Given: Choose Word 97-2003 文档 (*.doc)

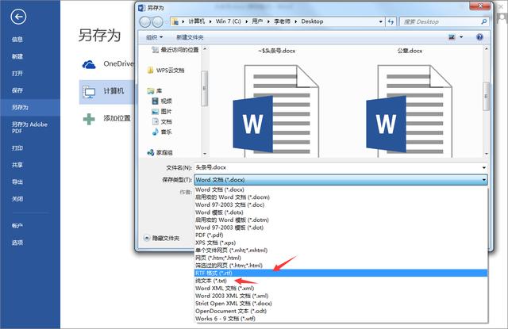Looking at the screenshot, I should [x=341, y=205].
